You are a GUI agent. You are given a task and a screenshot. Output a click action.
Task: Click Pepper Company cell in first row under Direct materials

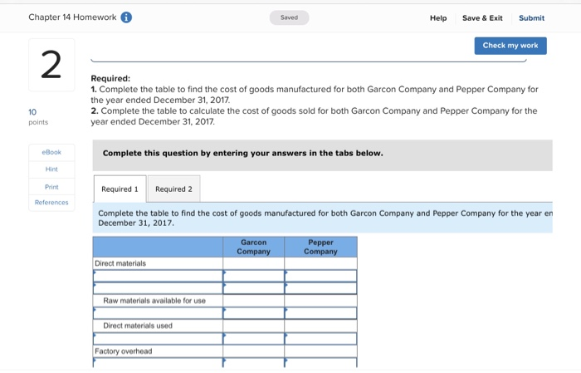click(x=321, y=276)
